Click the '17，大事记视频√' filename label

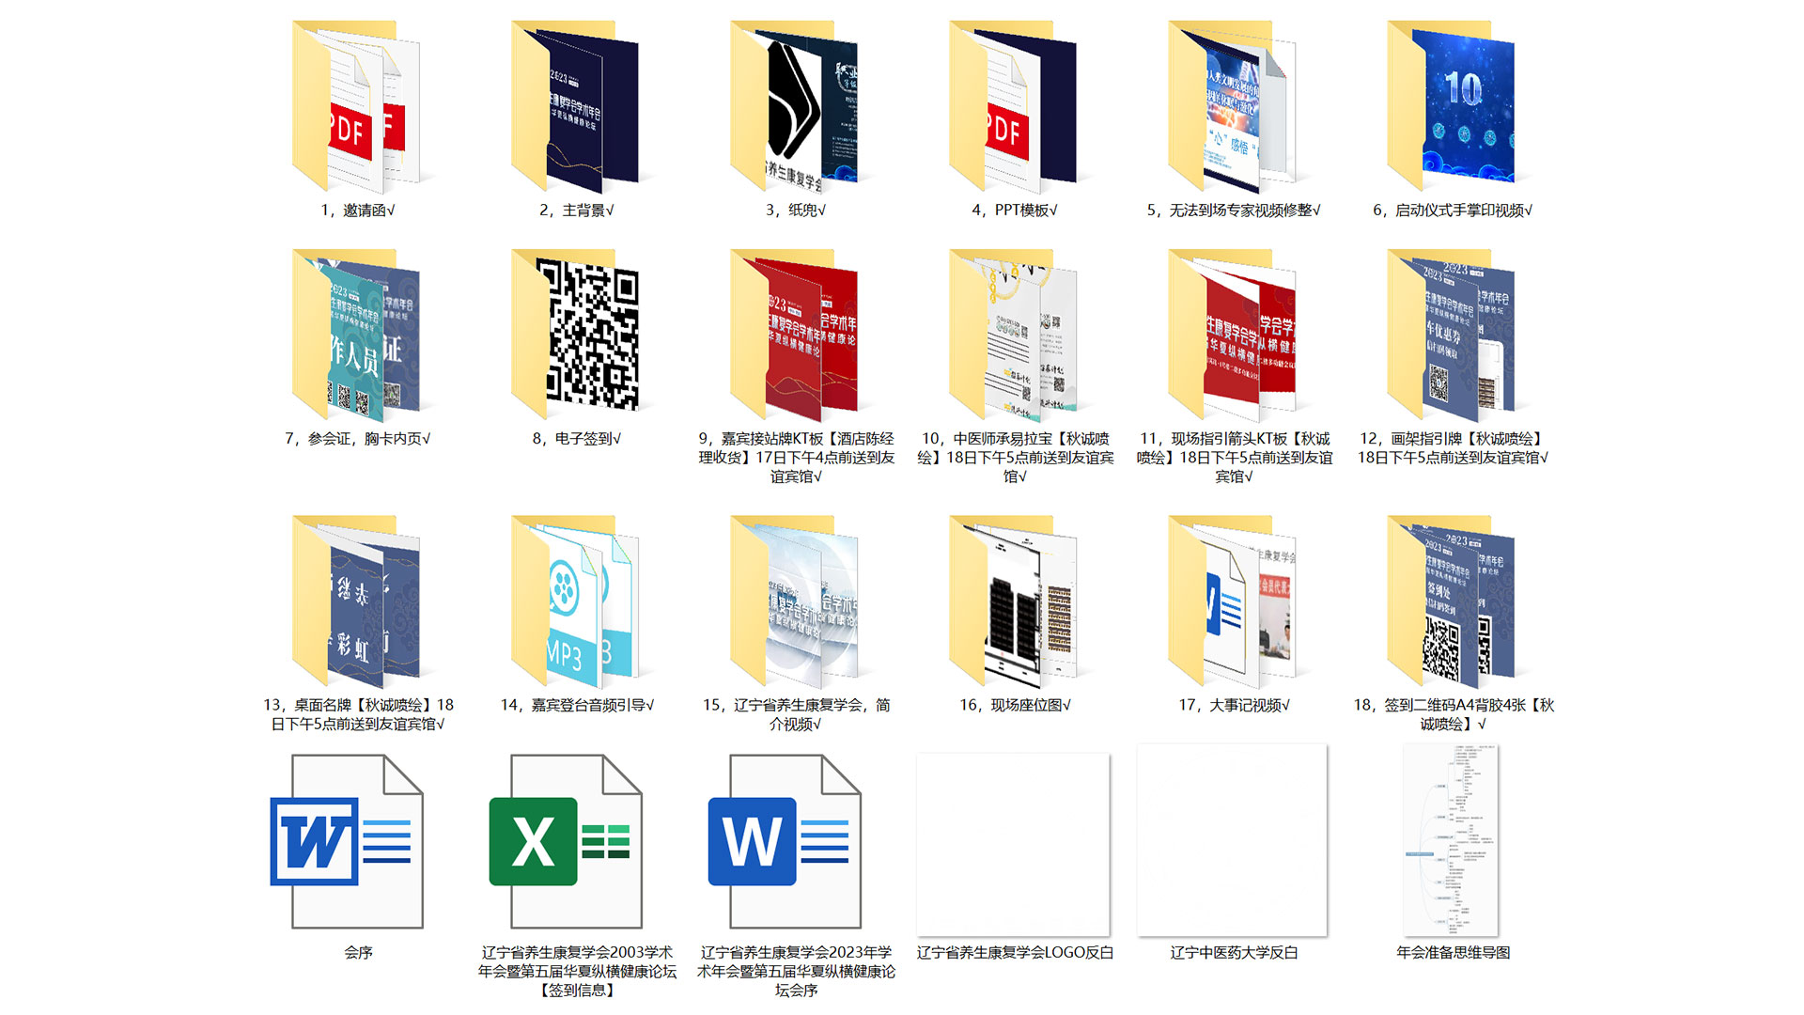tap(1234, 705)
